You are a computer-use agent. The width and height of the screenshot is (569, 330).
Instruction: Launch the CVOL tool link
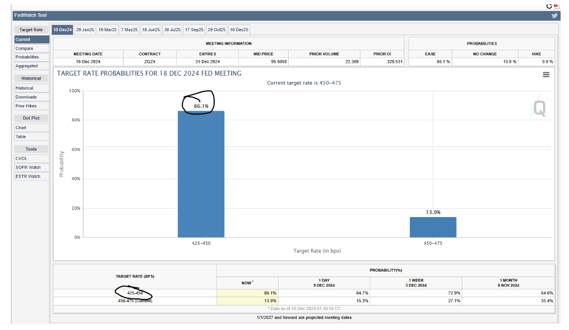click(32, 159)
